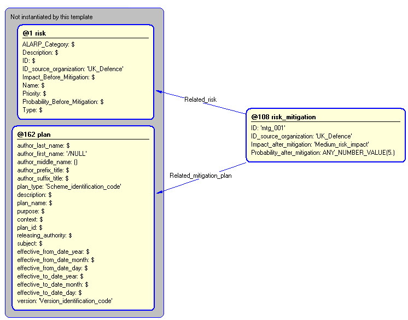Select 'plan_type: 'Scheme_identification_code'' line
The width and height of the screenshot is (408, 320).
point(69,187)
